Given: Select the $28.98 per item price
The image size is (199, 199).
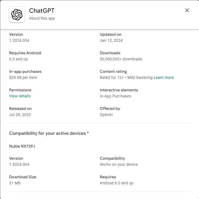Looking at the screenshot, I should [23, 77].
